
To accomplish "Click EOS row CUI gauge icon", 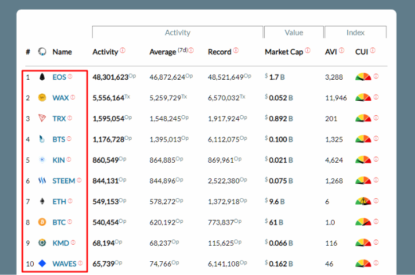I will (x=363, y=77).
